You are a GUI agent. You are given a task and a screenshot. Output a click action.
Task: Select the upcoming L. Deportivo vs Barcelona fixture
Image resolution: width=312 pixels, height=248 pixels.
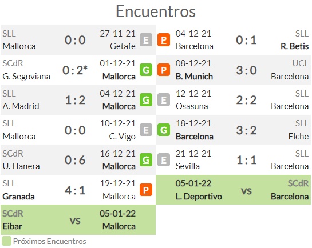point(233,190)
